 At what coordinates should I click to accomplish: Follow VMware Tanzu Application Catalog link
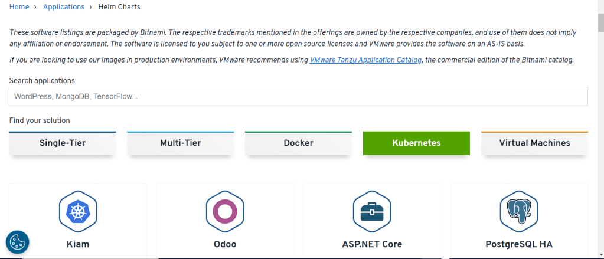tap(365, 60)
